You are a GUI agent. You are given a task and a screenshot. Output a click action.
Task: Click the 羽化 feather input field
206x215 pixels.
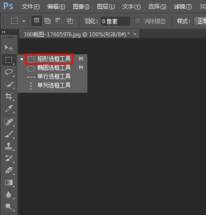[x=116, y=21]
